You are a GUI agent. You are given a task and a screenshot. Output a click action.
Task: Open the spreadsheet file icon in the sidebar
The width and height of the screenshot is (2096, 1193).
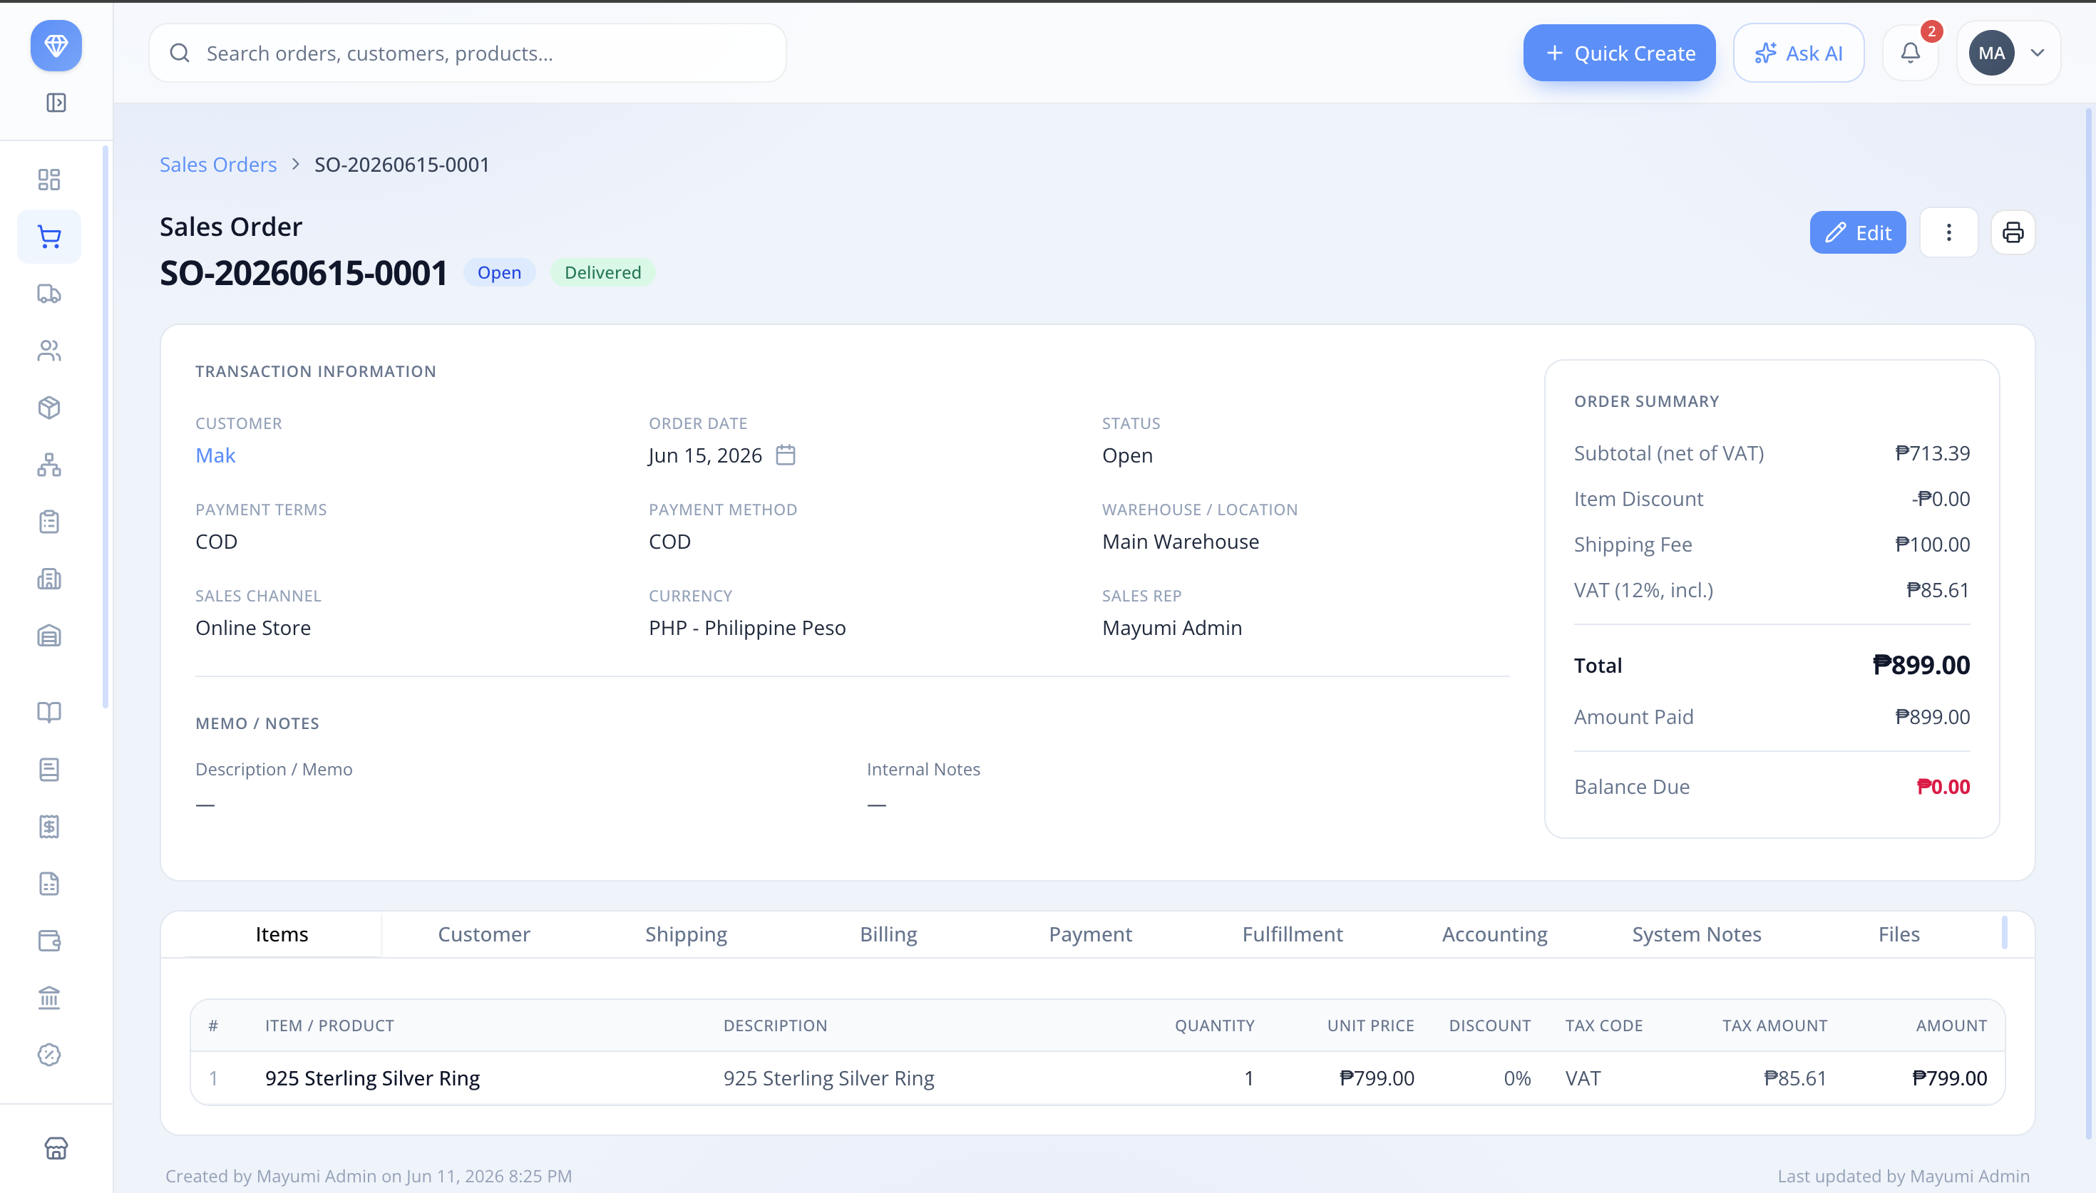pos(49,883)
